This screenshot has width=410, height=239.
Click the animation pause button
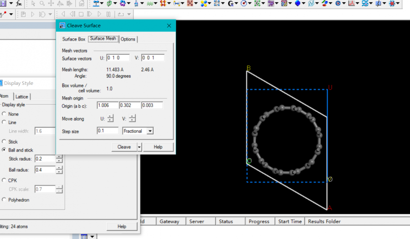click(x=108, y=14)
